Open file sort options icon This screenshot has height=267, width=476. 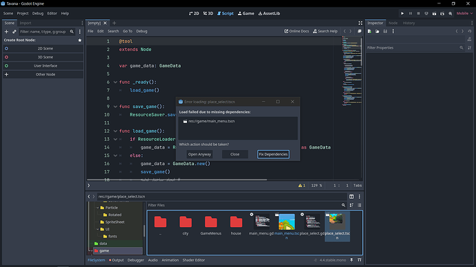(352, 205)
